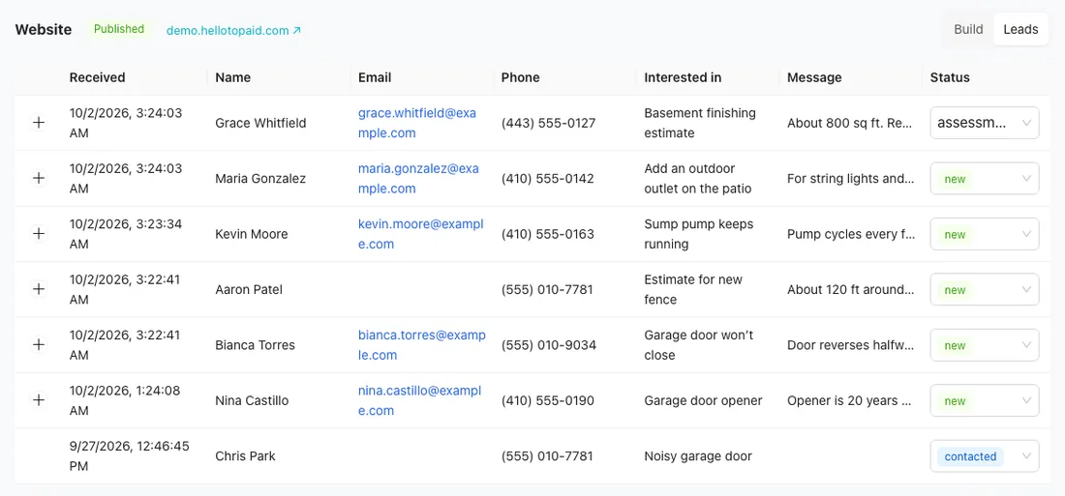Screen dimensions: 1065x496
Task: Select the name Grace Whitfield
Action: pyautogui.click(x=260, y=123)
